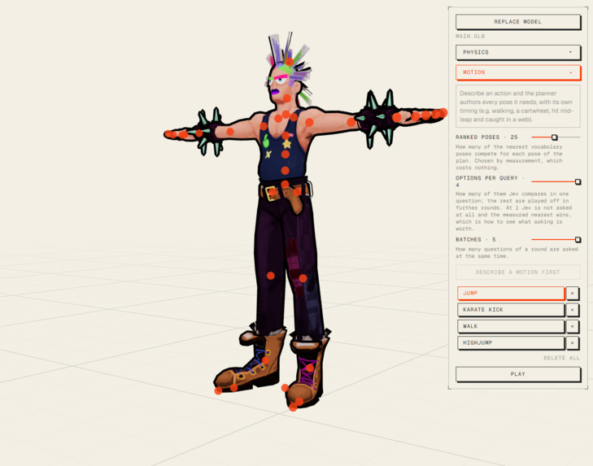Select the Jump motion
This screenshot has width=593, height=466.
[511, 293]
